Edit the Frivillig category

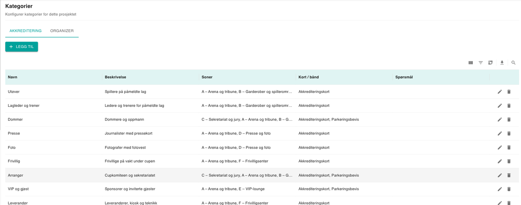500,161
